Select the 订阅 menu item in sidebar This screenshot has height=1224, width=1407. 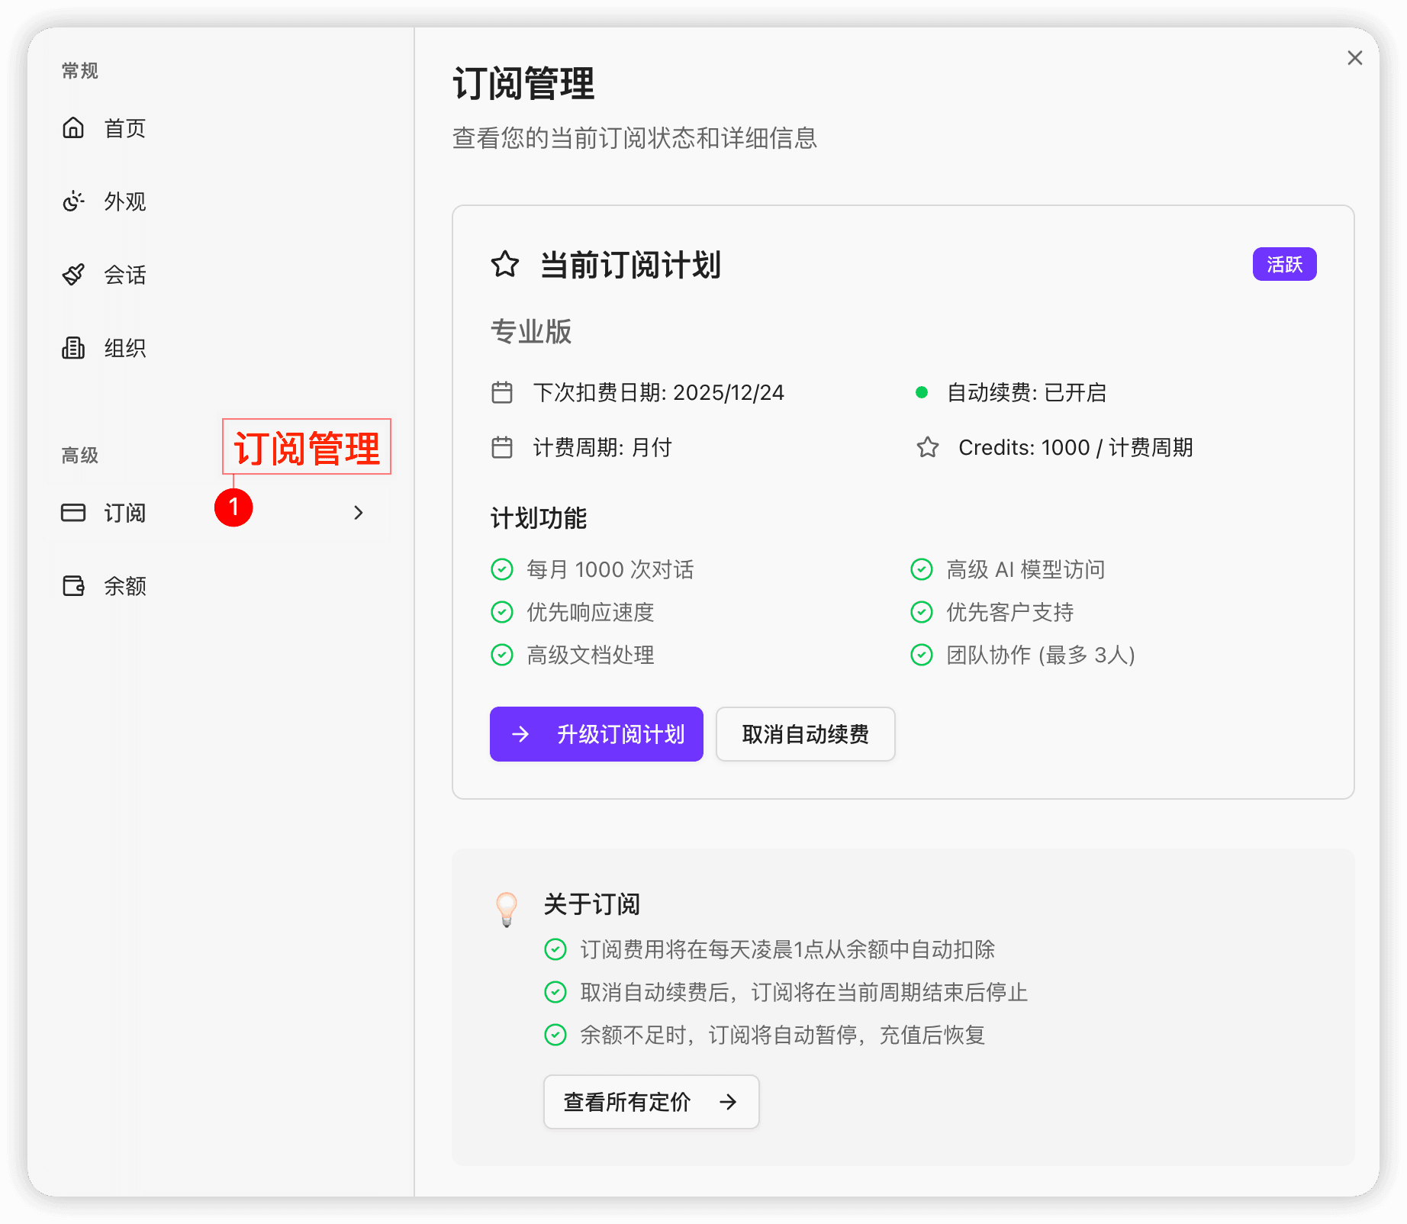(x=125, y=513)
